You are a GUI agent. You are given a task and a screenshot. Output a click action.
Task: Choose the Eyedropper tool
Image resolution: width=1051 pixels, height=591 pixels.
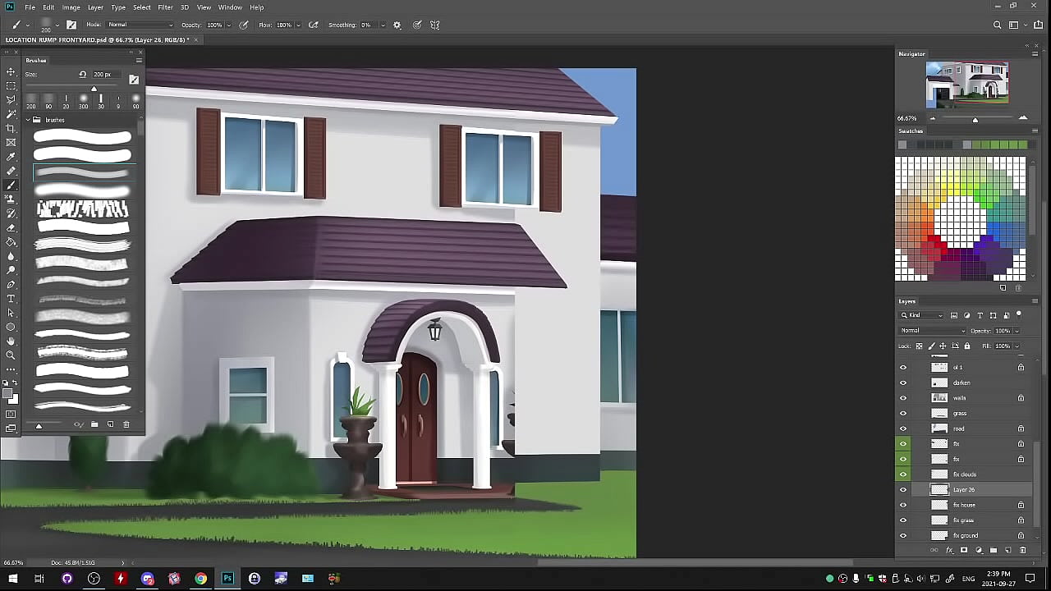pyautogui.click(x=11, y=157)
